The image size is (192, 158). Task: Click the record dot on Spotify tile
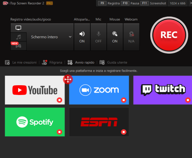click(60, 132)
